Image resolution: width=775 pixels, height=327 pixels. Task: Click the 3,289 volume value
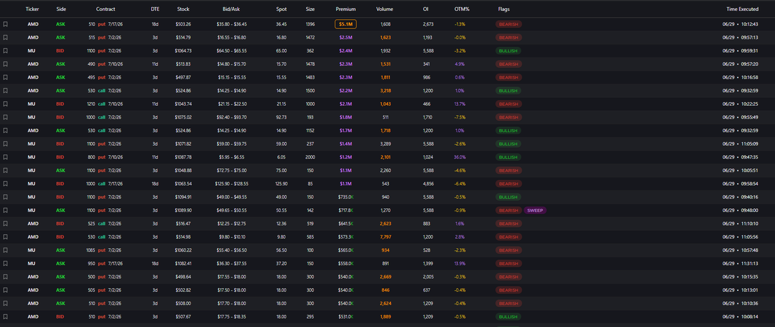386,144
